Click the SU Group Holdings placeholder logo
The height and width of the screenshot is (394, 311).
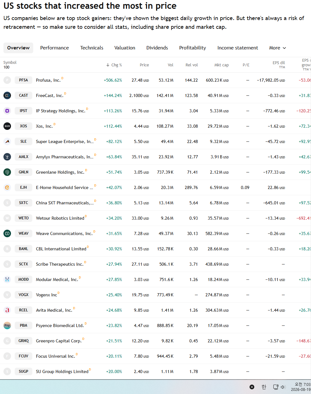7,371
